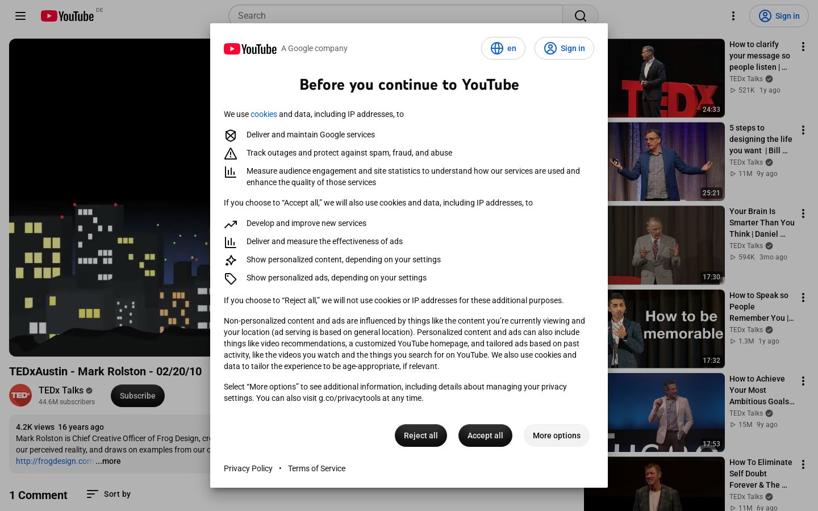818x511 pixels.
Task: Click 'Before you continue to YouTube' heading
Action: [x=409, y=85]
